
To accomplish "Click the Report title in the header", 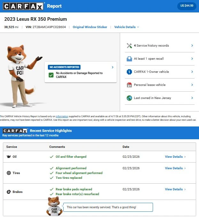I will [54, 6].
